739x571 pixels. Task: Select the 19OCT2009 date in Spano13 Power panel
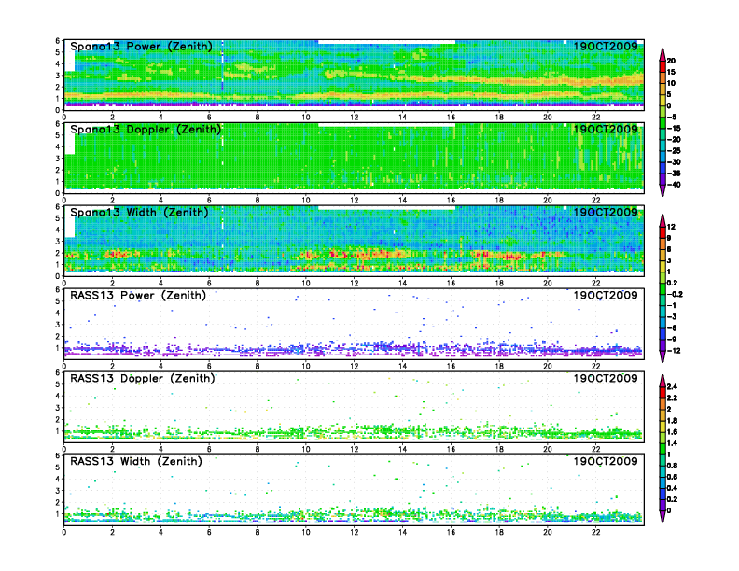pyautogui.click(x=606, y=47)
